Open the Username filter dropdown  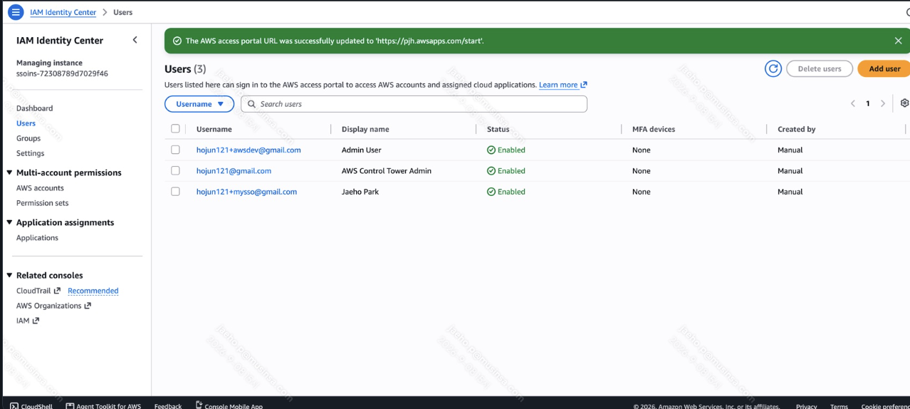[x=199, y=104]
